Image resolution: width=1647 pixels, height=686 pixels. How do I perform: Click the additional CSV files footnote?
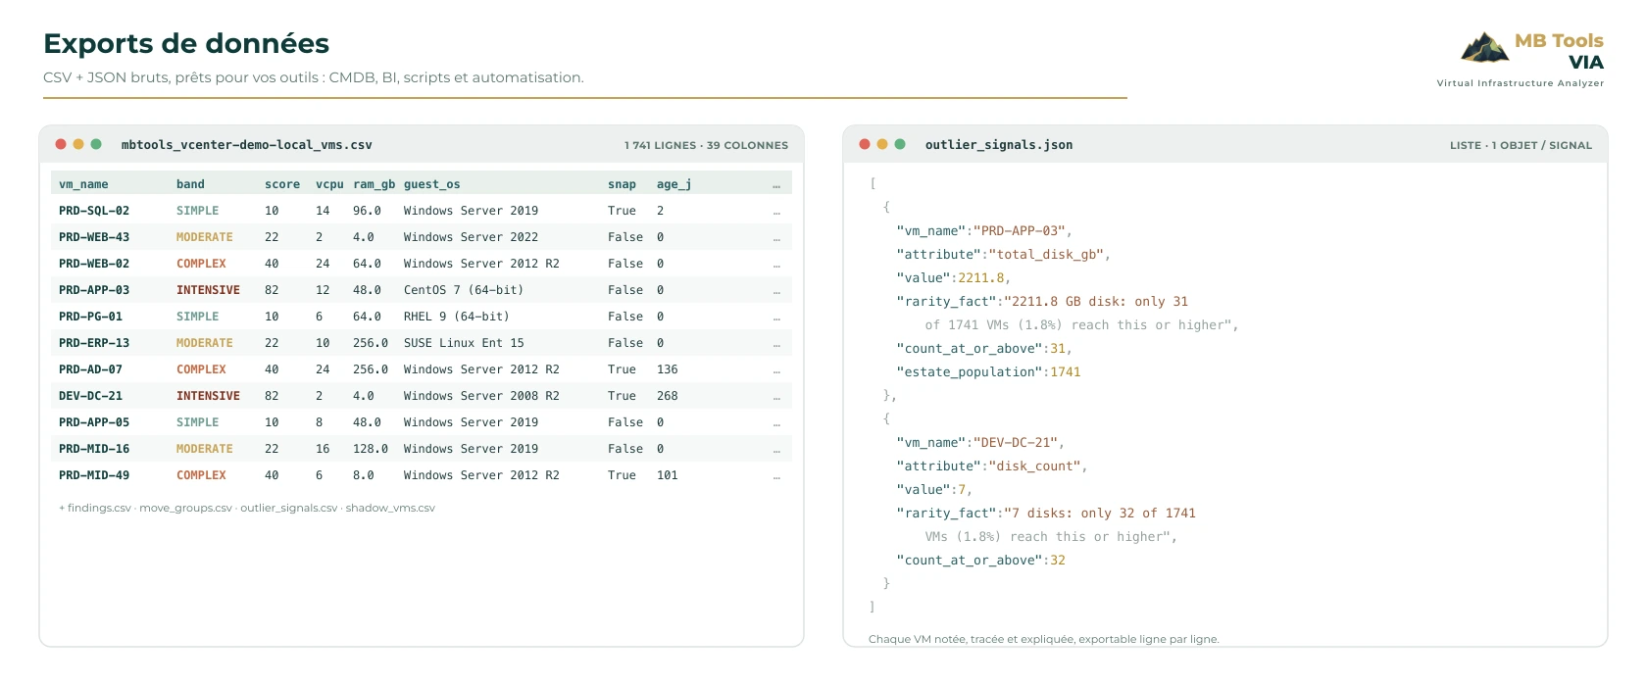246,508
